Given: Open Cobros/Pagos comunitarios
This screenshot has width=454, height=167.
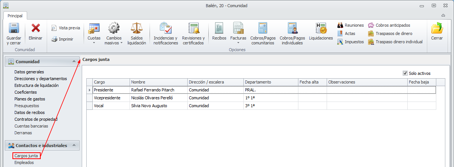Looking at the screenshot, I should tap(263, 29).
